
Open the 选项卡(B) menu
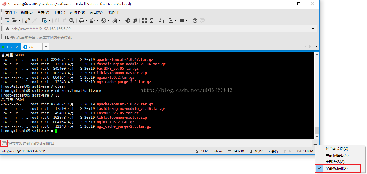click(77, 12)
